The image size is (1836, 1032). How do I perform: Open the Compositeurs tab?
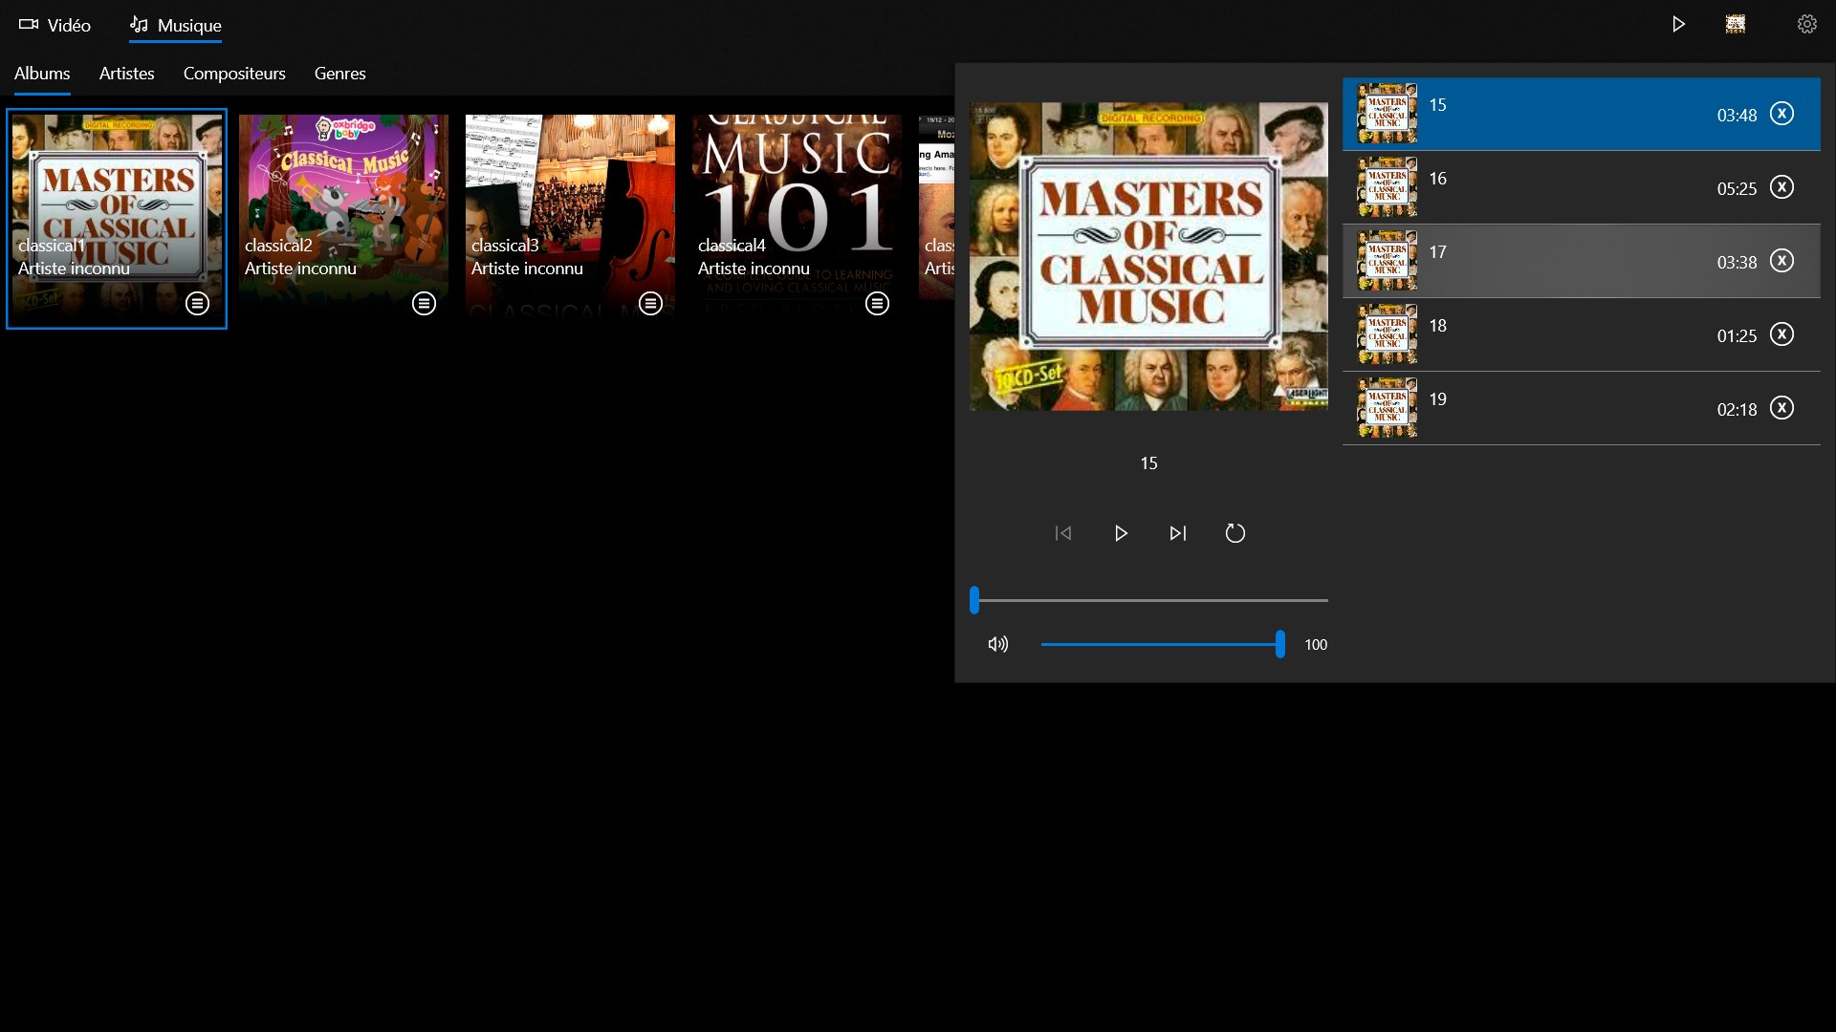pyautogui.click(x=234, y=74)
